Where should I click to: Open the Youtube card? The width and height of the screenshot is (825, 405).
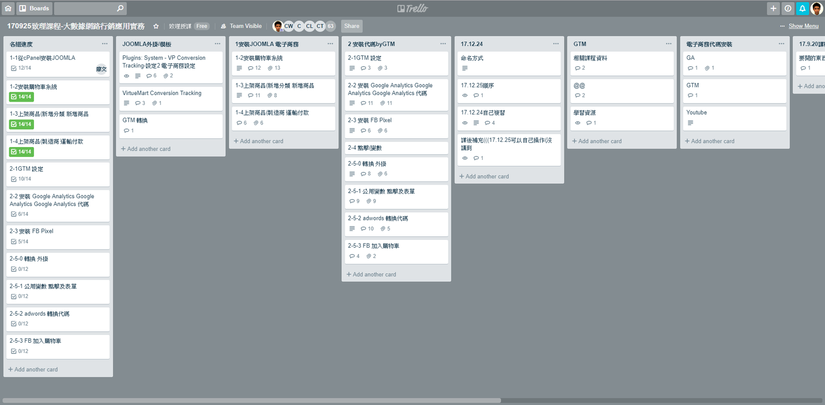(734, 118)
